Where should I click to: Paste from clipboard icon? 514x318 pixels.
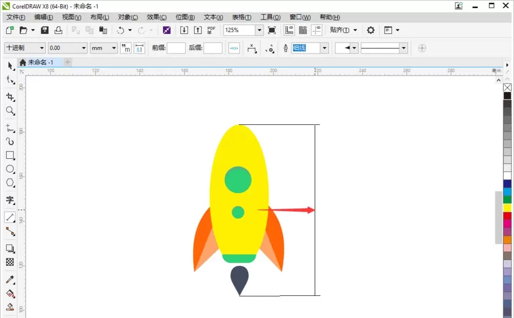tap(103, 30)
